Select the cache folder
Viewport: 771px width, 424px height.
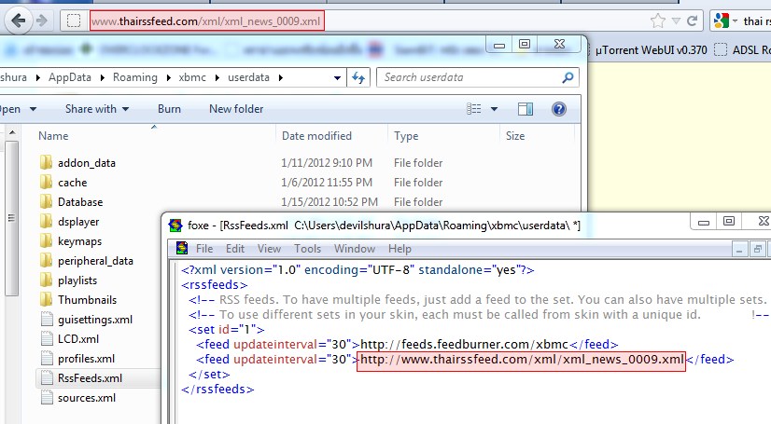click(x=72, y=183)
